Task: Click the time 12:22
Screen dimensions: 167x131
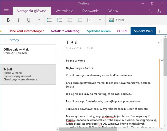Action: tap(90, 48)
